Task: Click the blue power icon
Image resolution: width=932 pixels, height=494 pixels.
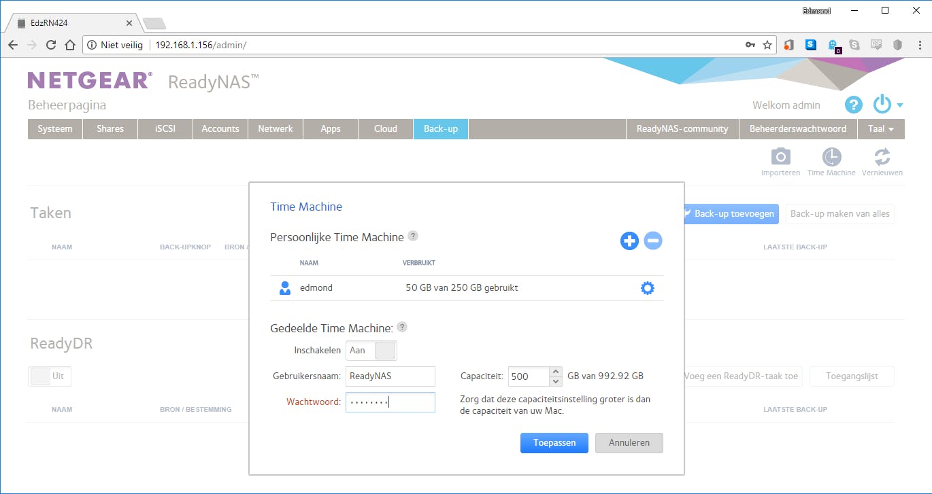Action: coord(882,104)
